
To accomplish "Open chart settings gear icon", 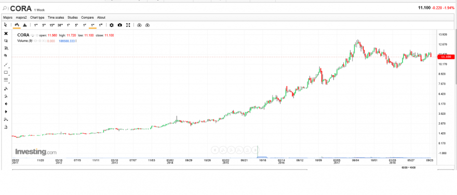I will [111, 25].
